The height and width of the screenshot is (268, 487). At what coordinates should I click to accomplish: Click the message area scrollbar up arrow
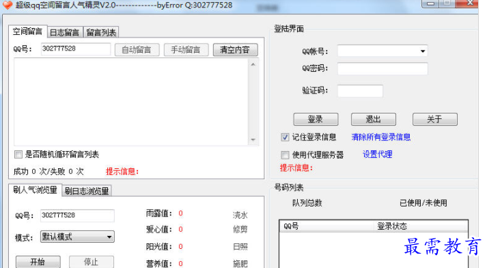pyautogui.click(x=253, y=64)
